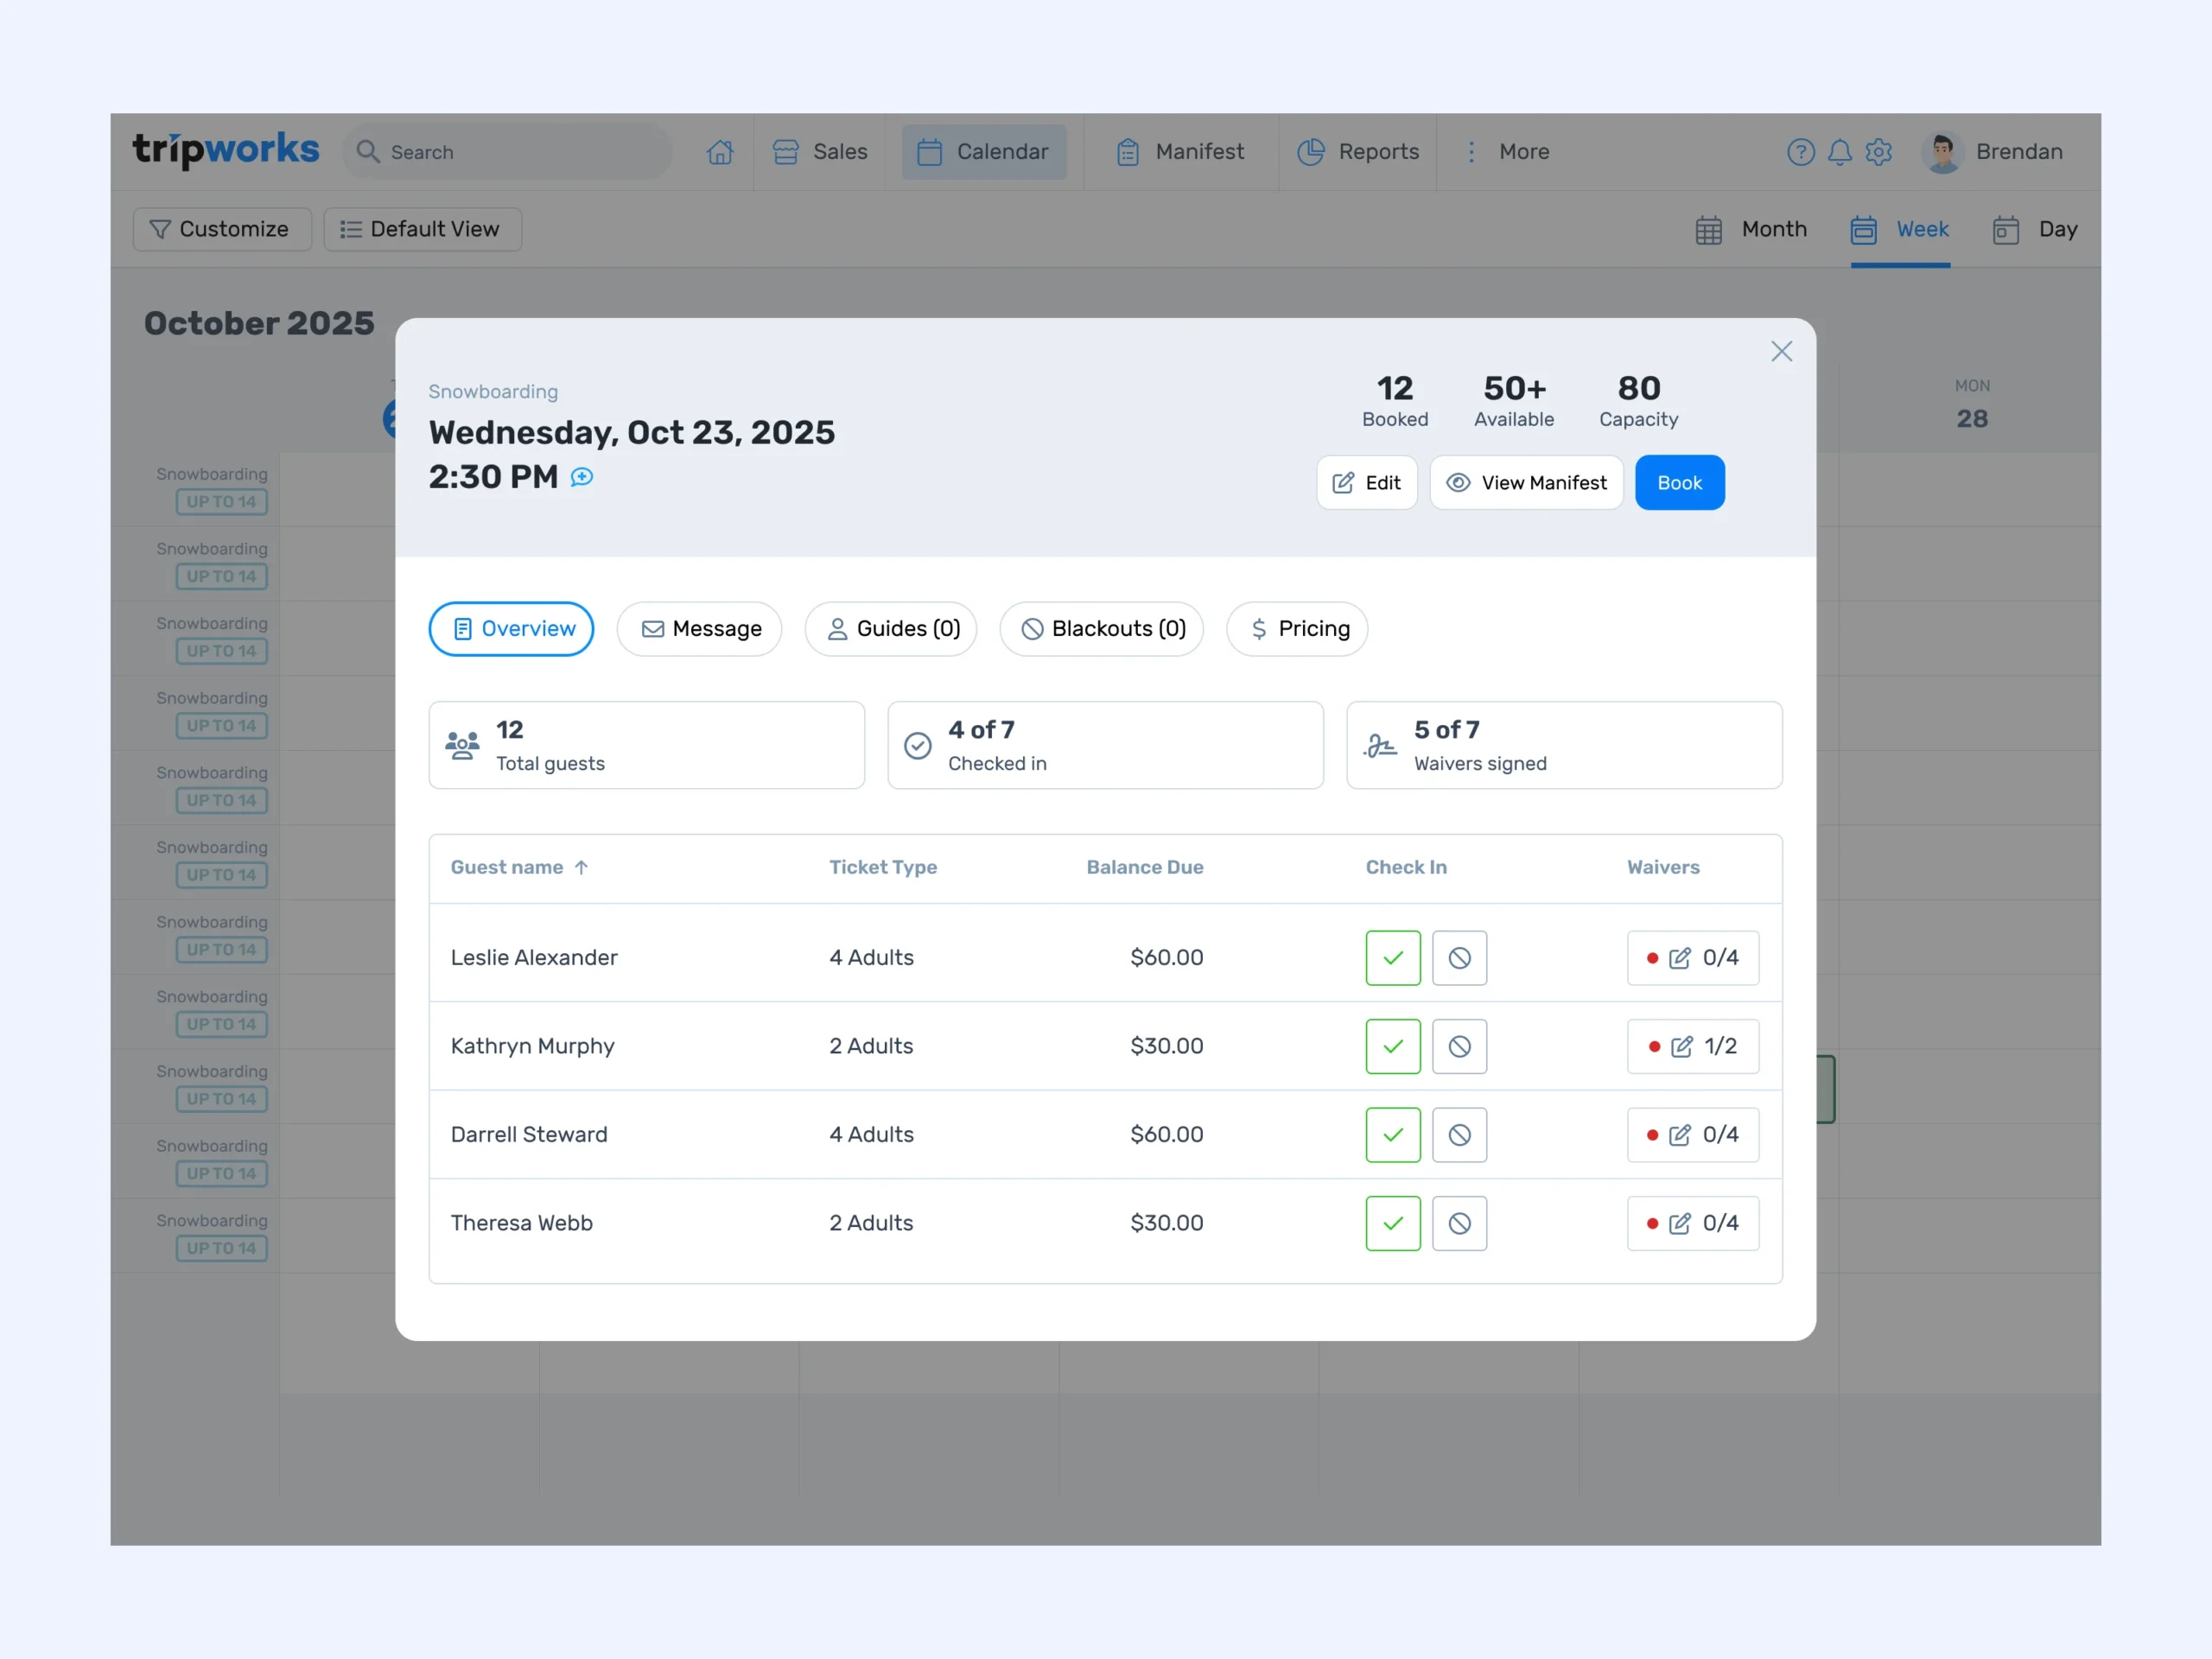Click Leslie Alexander guest name

[534, 957]
